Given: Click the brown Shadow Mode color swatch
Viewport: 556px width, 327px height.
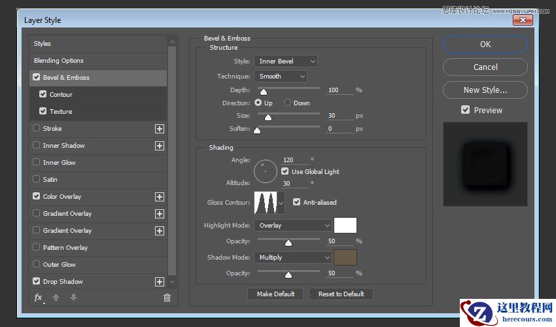Looking at the screenshot, I should [x=345, y=258].
